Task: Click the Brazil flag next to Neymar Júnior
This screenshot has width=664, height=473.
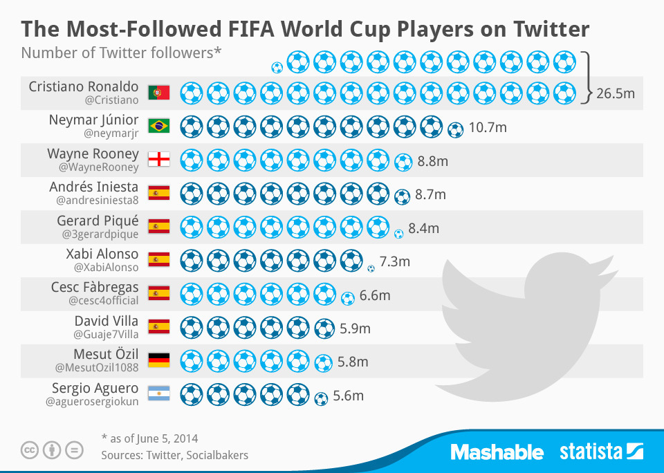Action: [158, 127]
